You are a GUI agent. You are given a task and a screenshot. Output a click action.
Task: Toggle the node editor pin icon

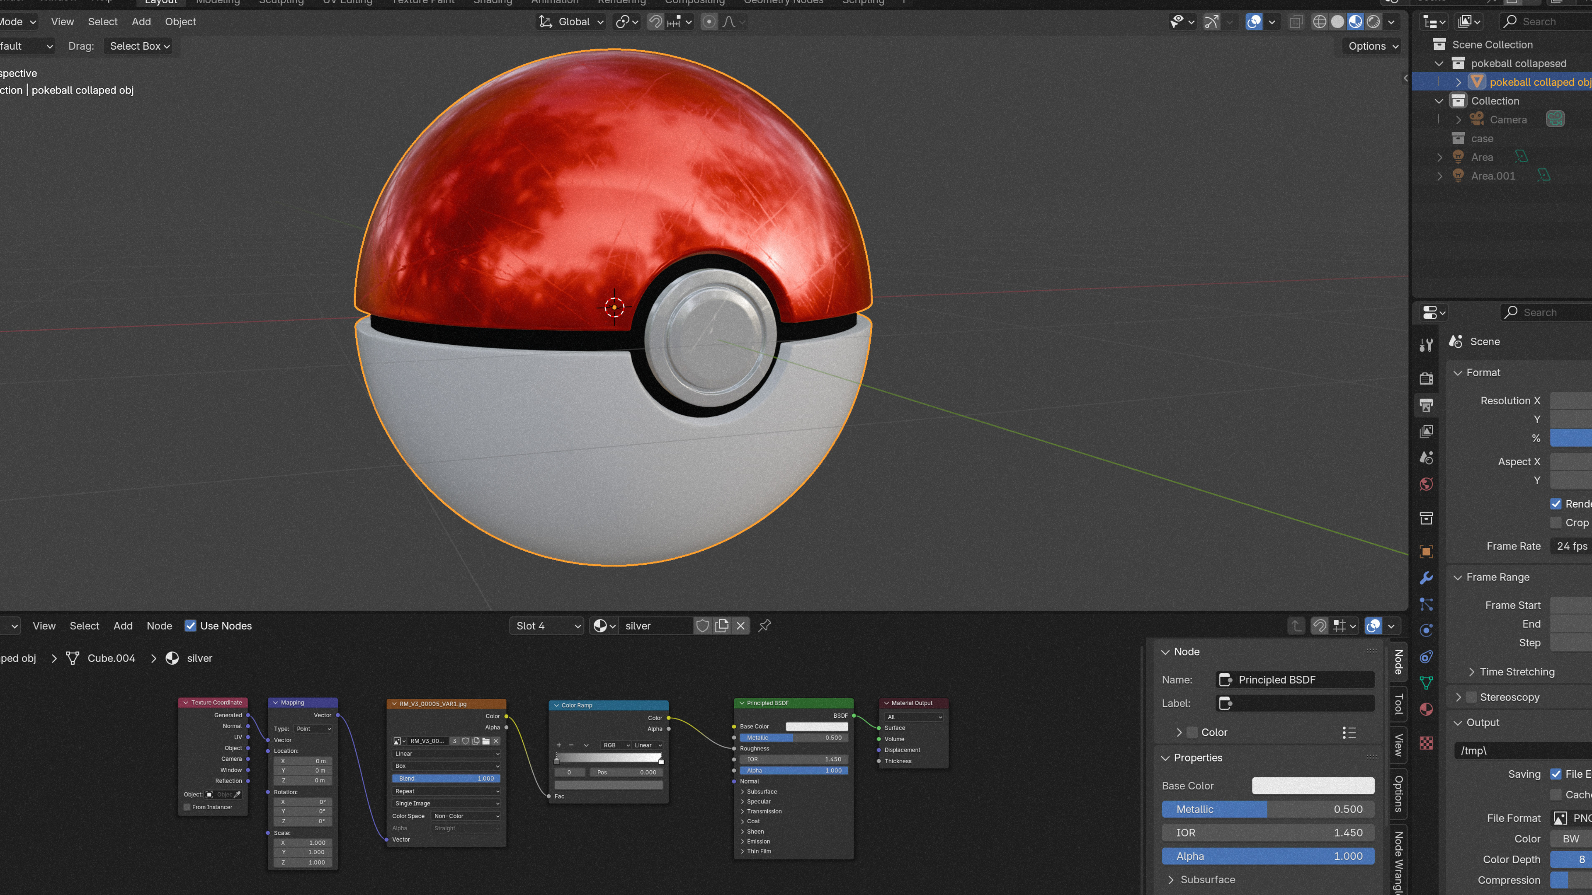[x=764, y=626]
